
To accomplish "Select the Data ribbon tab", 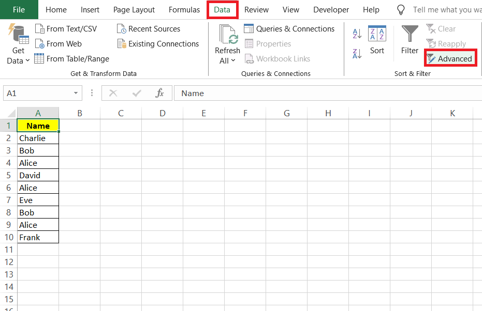I will 222,10.
